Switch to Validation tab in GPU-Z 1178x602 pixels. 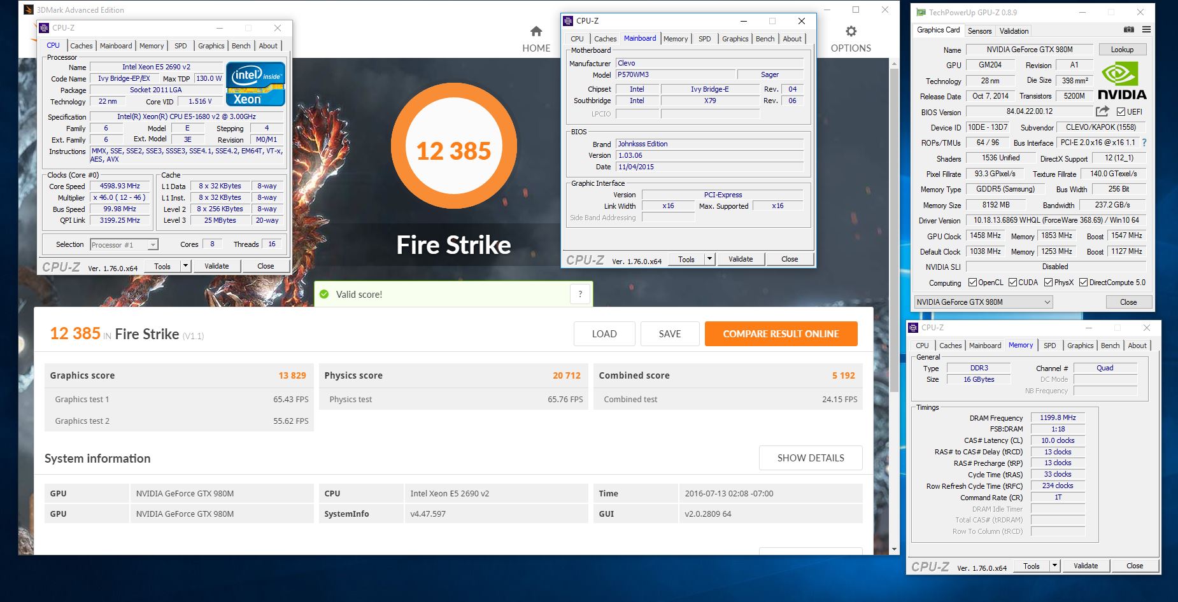tap(1014, 31)
